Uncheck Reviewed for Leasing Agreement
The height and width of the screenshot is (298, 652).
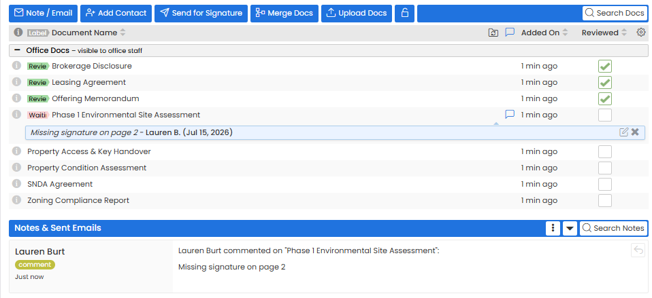click(605, 83)
